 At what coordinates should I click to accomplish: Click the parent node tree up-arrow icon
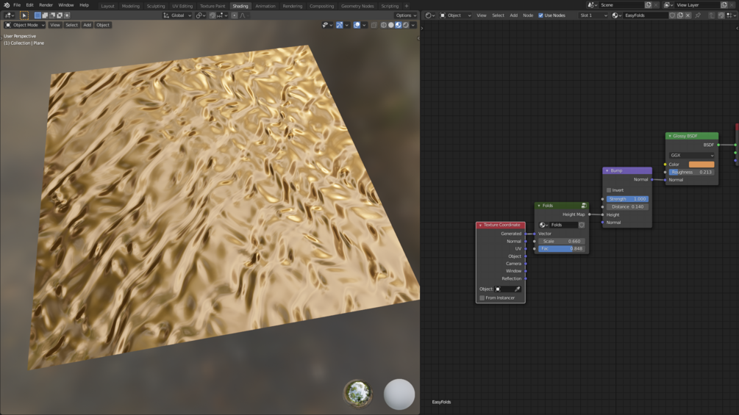pyautogui.click(x=711, y=15)
